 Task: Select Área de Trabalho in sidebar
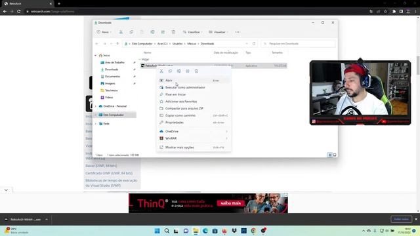point(115,62)
